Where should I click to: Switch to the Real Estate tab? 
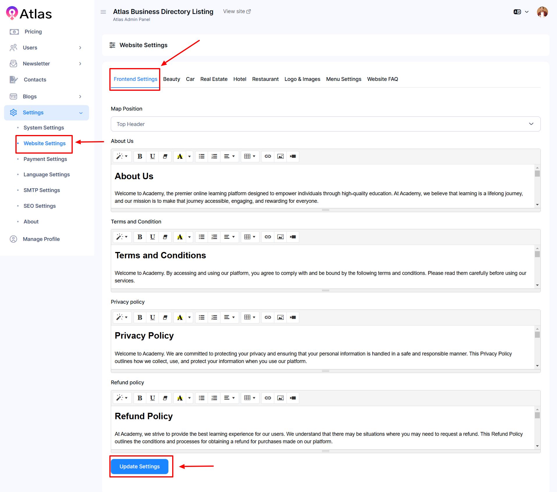coord(214,79)
